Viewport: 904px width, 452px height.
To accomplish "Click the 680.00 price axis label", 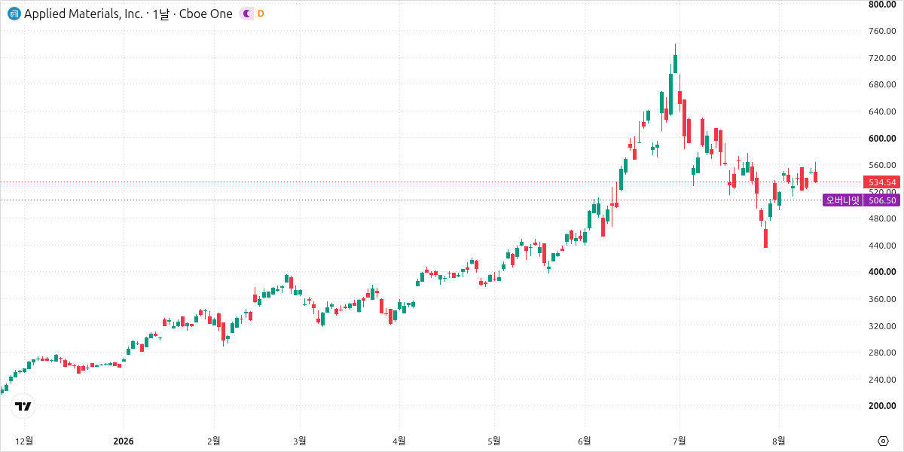I will point(881,84).
